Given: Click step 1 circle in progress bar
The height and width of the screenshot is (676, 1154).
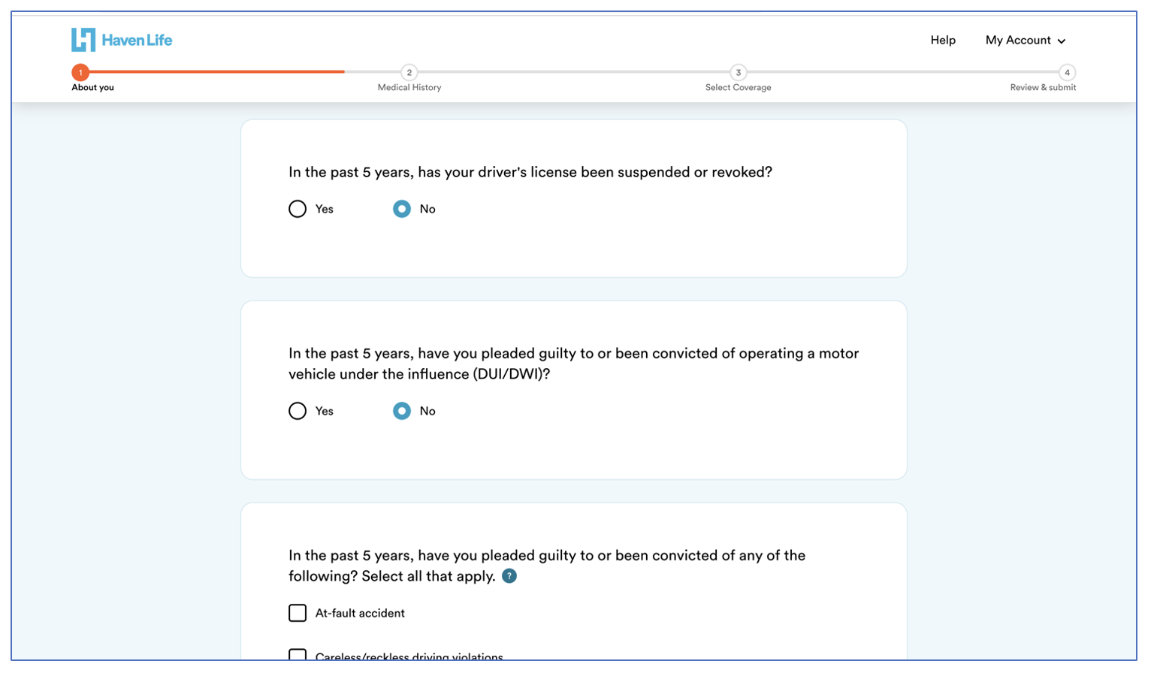Looking at the screenshot, I should click(80, 72).
